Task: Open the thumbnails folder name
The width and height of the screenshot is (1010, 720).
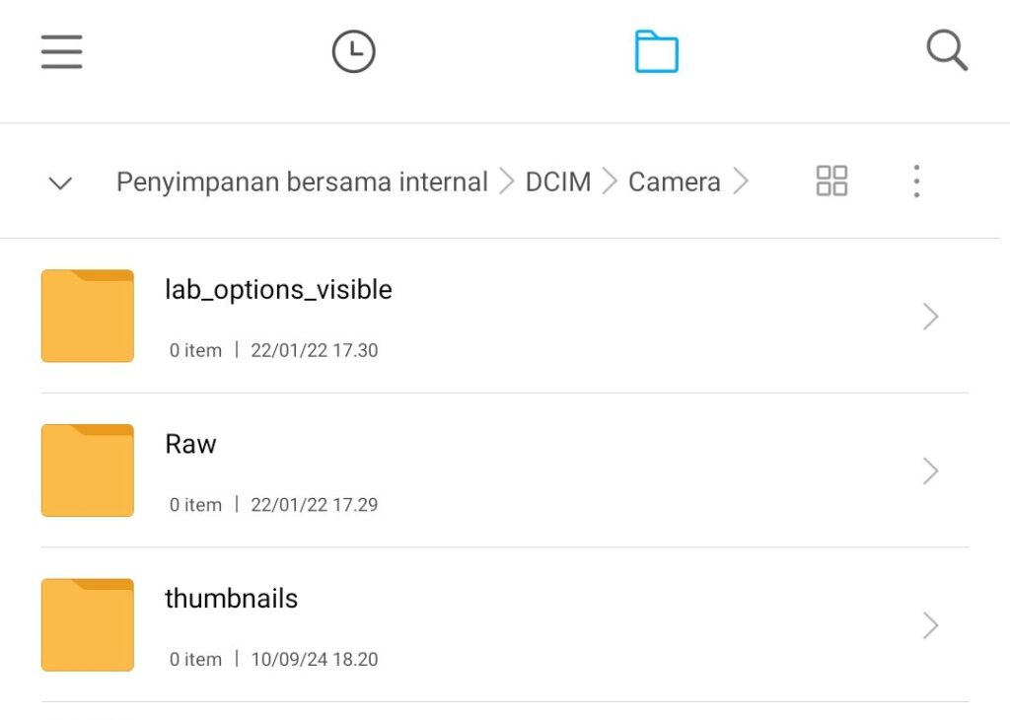Action: tap(231, 599)
